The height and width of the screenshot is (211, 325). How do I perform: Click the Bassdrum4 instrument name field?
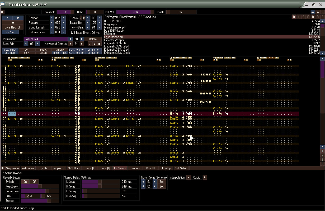pyautogui.click(x=45, y=39)
